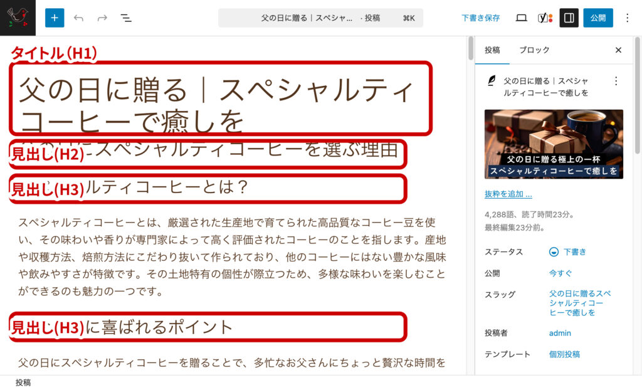
Task: Click the 最終編集23分前 text
Action: [514, 228]
